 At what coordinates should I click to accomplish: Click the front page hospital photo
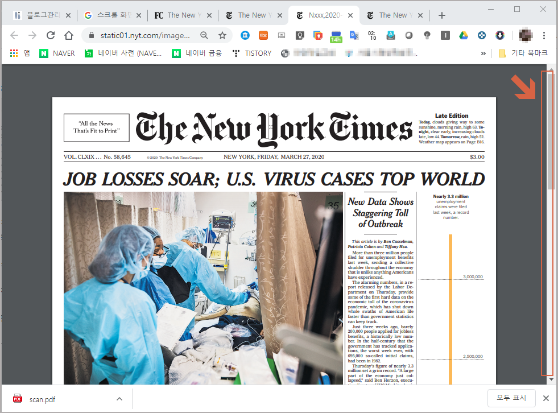pos(203,288)
